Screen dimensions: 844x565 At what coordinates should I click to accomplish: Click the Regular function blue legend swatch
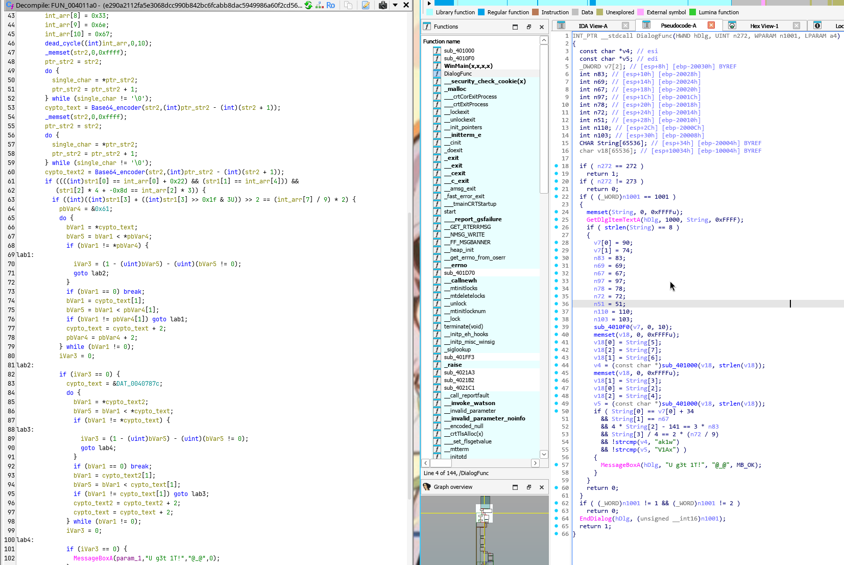click(481, 12)
